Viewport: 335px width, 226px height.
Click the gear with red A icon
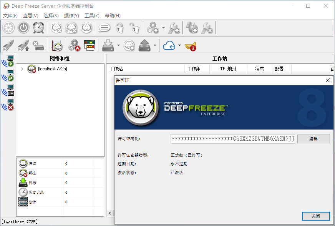coord(74,45)
